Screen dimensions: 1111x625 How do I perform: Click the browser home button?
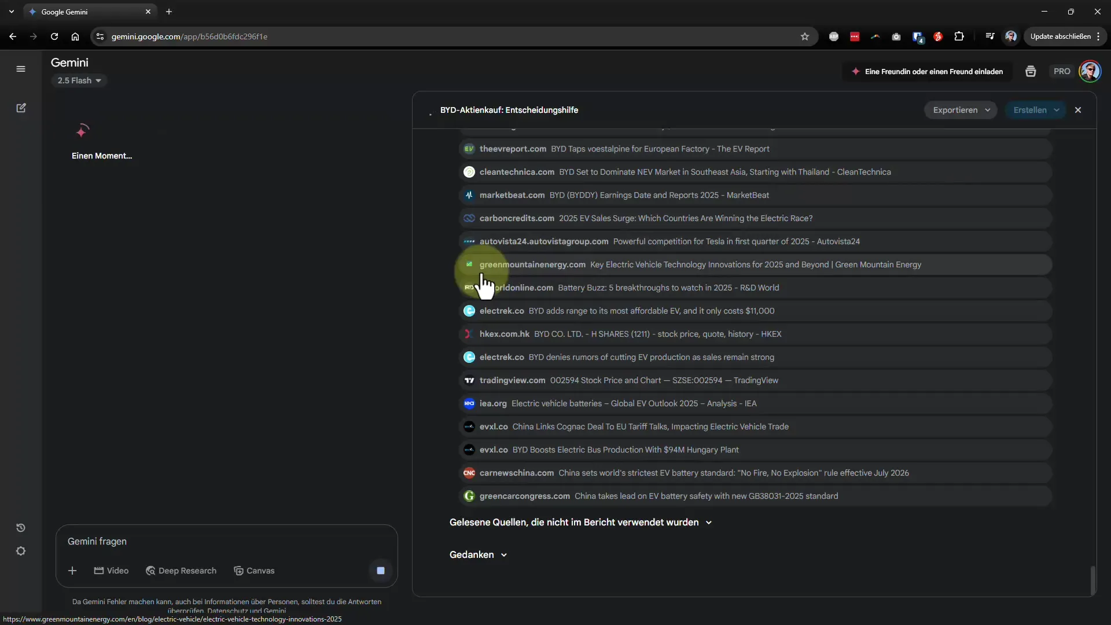tap(75, 36)
